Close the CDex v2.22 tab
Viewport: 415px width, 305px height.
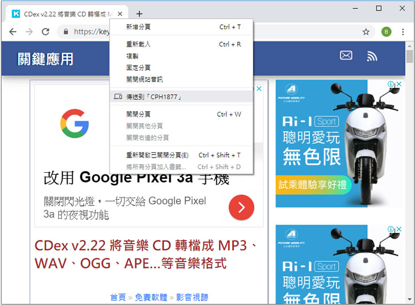120,14
